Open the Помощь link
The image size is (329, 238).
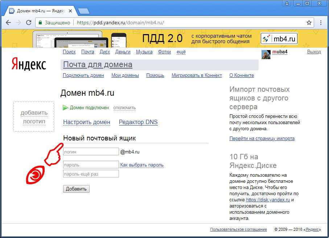[155, 75]
